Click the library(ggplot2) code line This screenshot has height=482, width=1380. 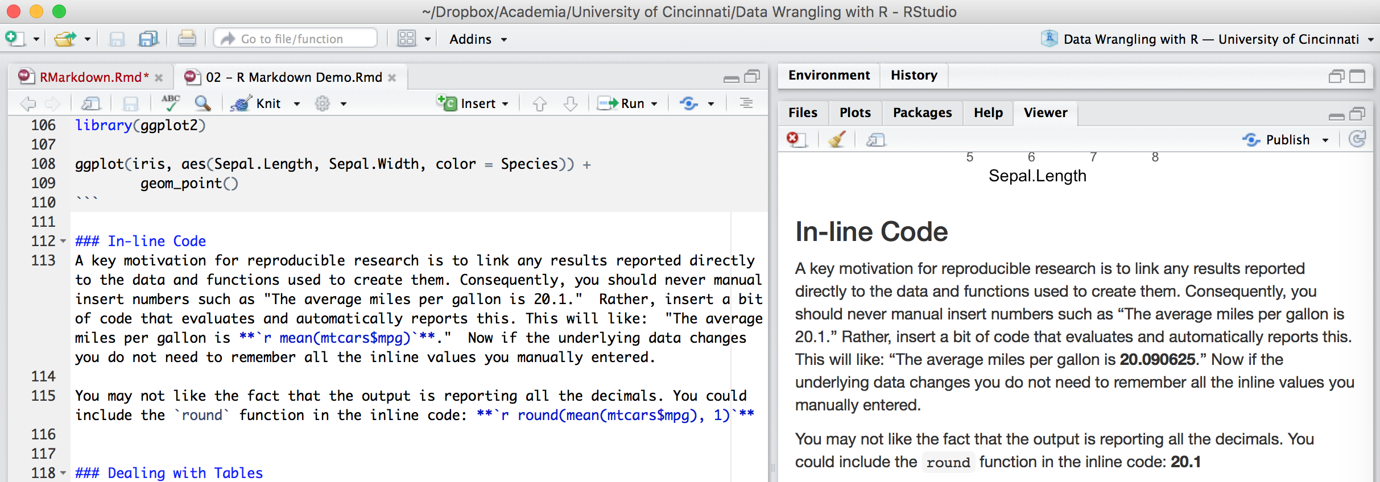point(140,125)
